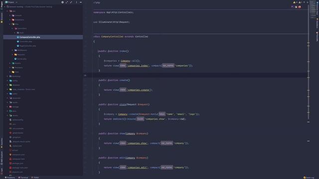The width and height of the screenshot is (319, 179).
Task: Expand the resources folder
Action: click(7, 98)
